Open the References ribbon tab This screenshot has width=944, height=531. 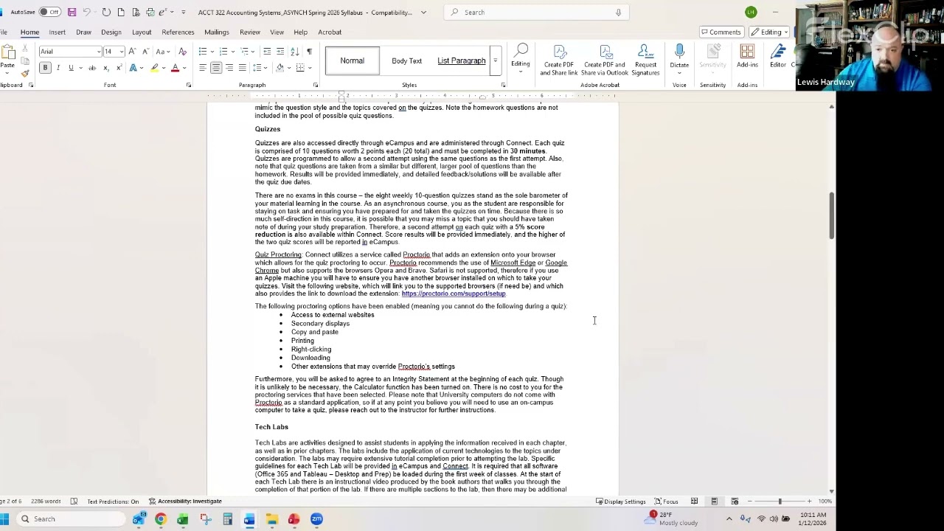pyautogui.click(x=178, y=32)
